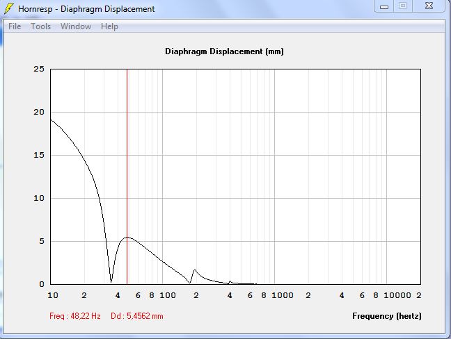Minimize the Hornresp window
451x339 pixels.
point(384,6)
